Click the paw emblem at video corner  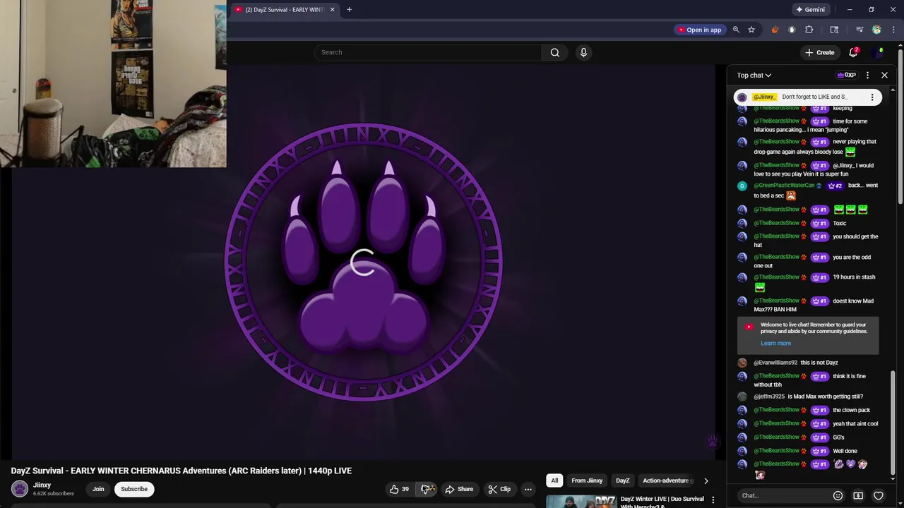click(713, 441)
